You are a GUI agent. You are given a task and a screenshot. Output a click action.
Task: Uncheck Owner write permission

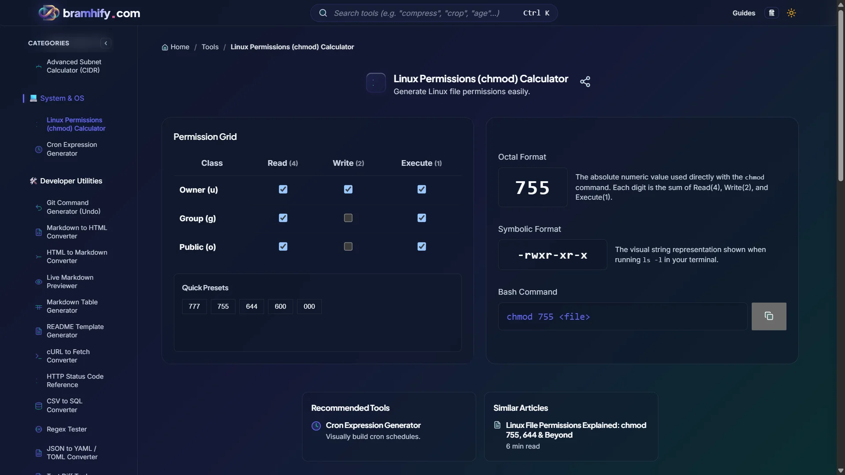(348, 189)
